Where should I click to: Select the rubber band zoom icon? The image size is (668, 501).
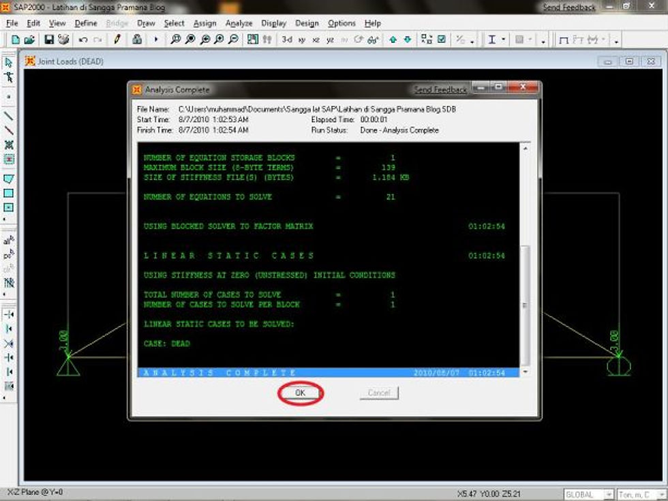tap(175, 40)
